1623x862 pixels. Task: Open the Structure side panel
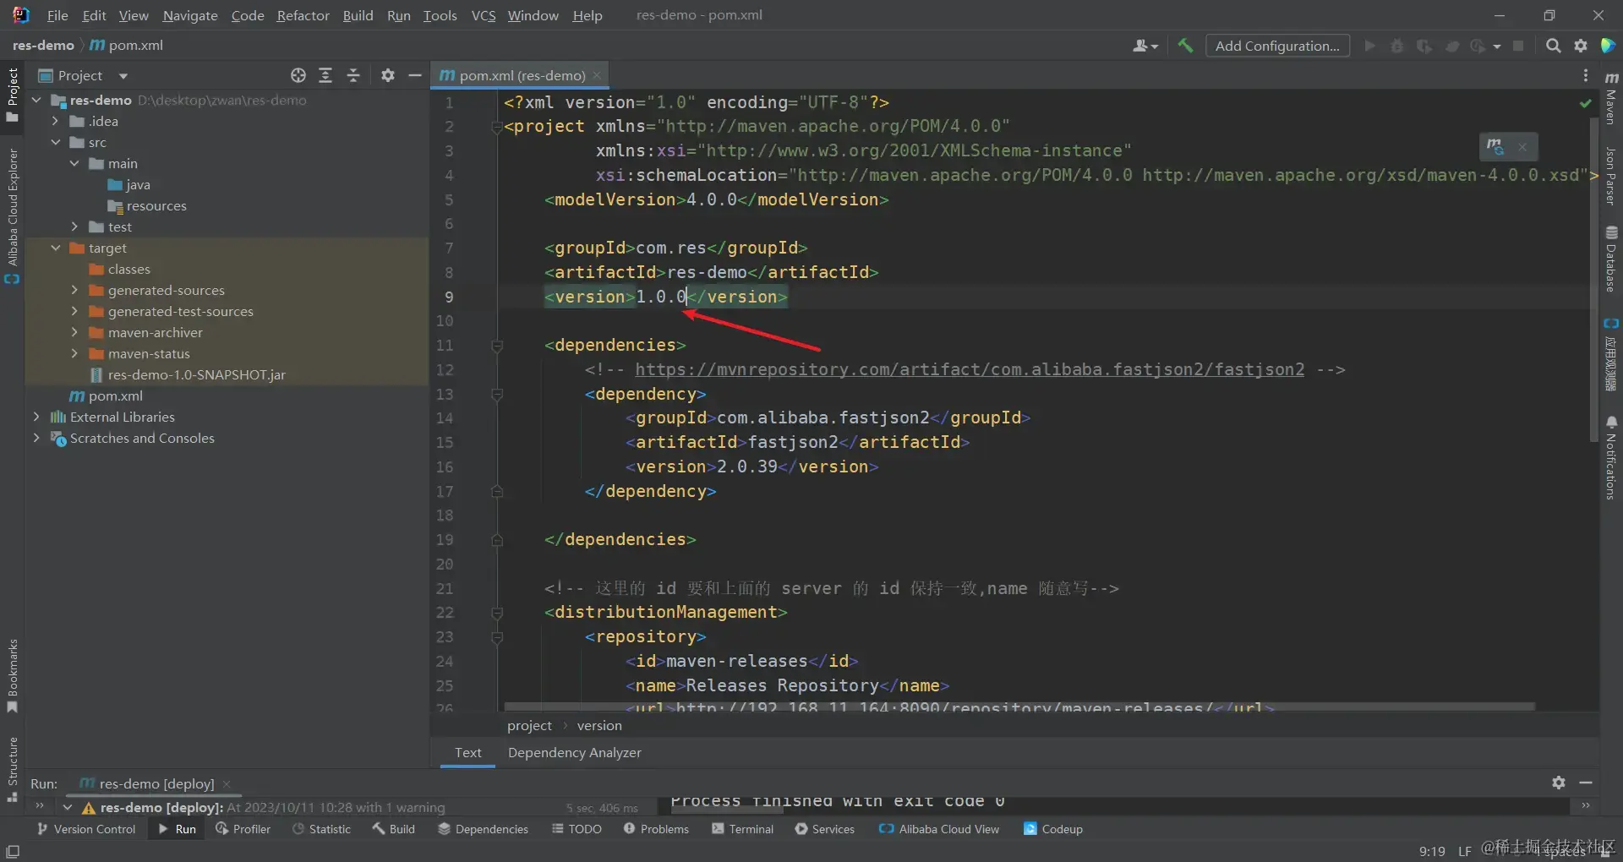(x=13, y=769)
